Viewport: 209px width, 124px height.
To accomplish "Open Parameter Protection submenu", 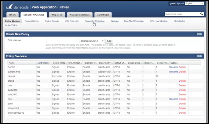I will click(x=94, y=21).
